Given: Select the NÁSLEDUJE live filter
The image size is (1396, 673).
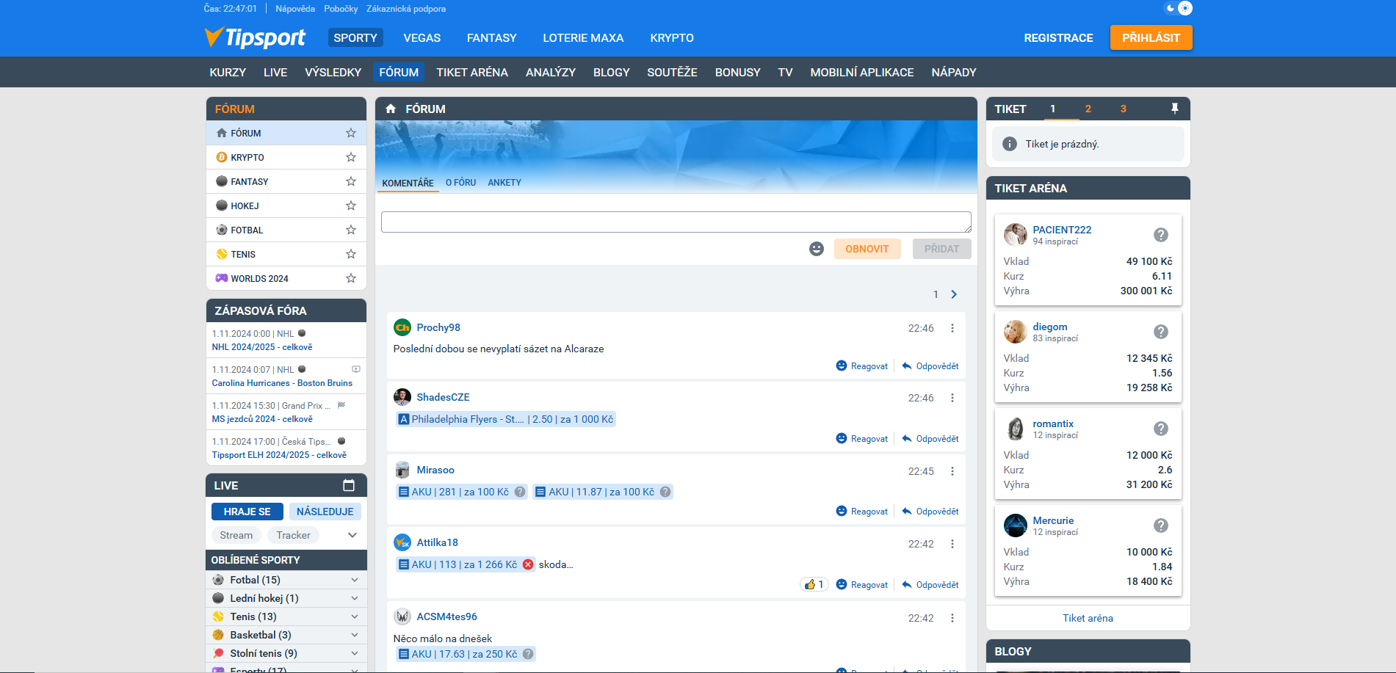Looking at the screenshot, I should click(x=325, y=512).
